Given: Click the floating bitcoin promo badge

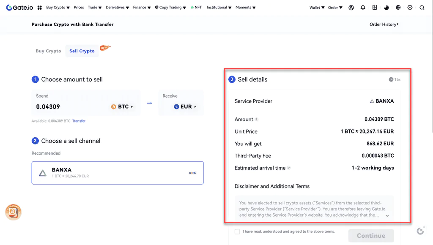Looking at the screenshot, I should point(13,212).
